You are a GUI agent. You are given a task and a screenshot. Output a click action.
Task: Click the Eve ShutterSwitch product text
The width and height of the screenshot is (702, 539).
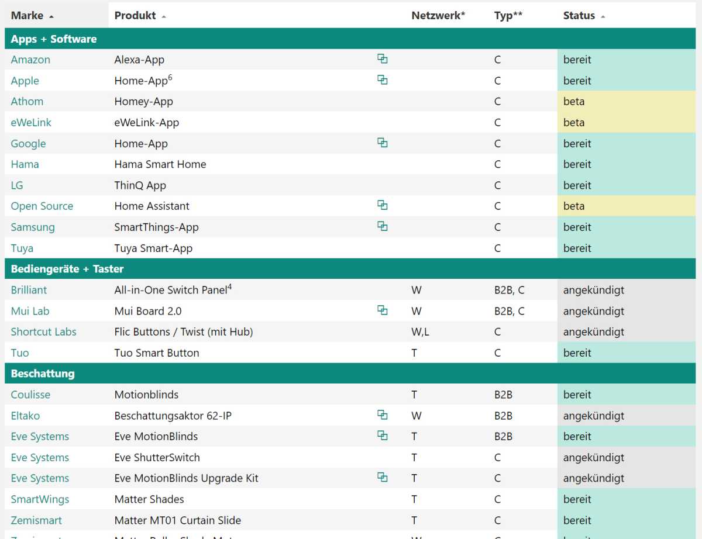[x=157, y=457]
